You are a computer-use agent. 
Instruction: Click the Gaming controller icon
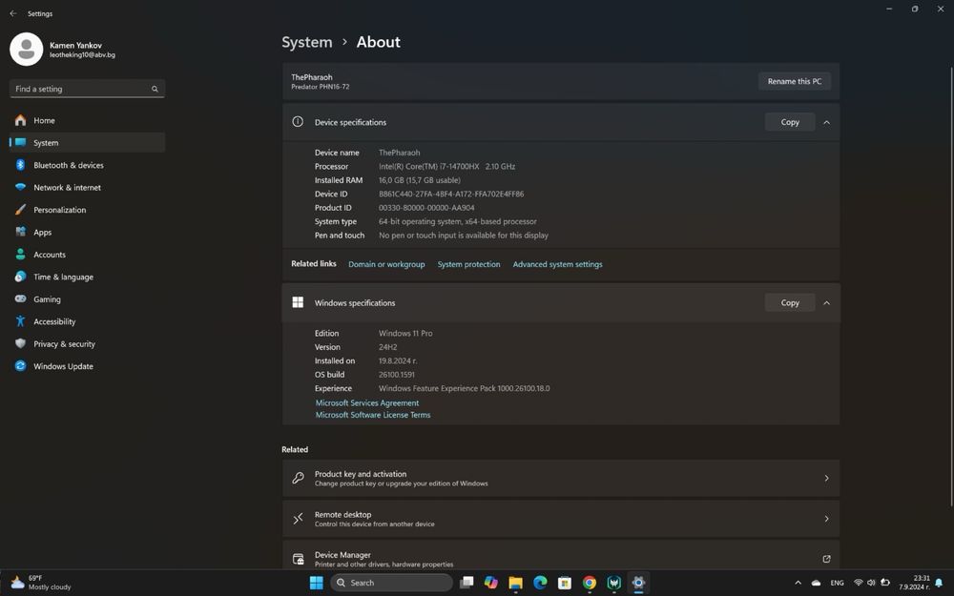[x=20, y=298]
